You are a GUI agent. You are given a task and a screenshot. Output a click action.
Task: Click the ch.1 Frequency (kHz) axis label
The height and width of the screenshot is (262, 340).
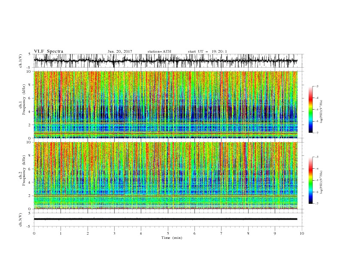point(22,99)
